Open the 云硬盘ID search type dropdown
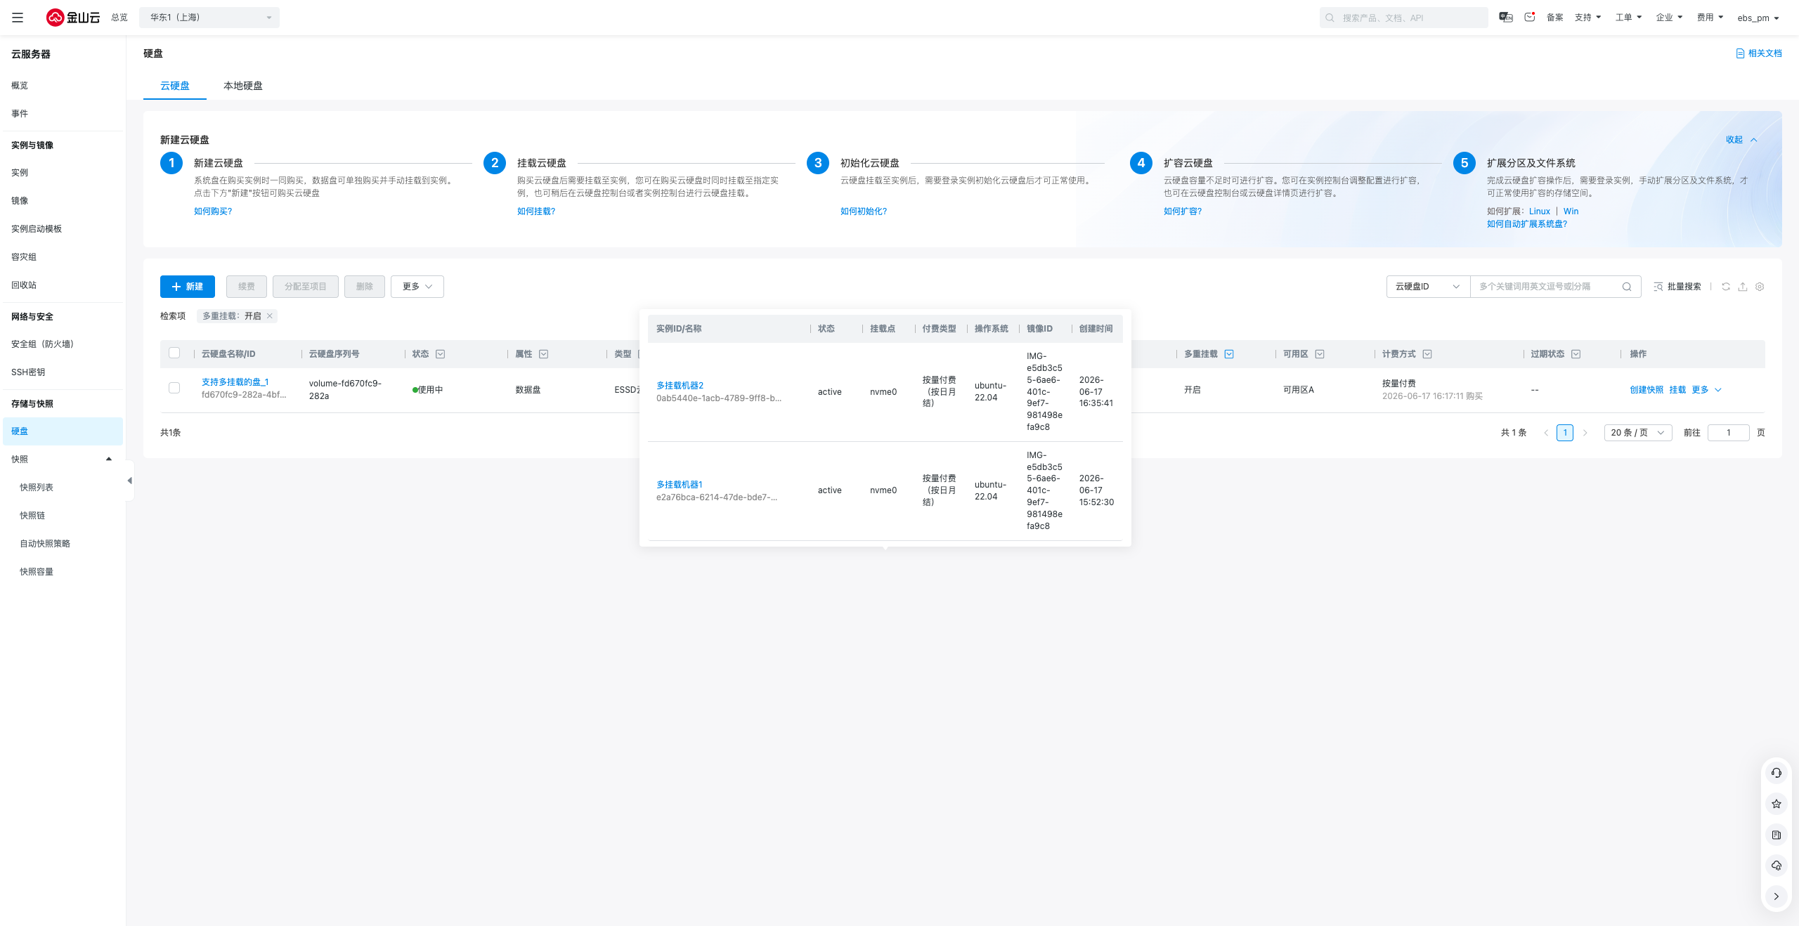 point(1428,287)
